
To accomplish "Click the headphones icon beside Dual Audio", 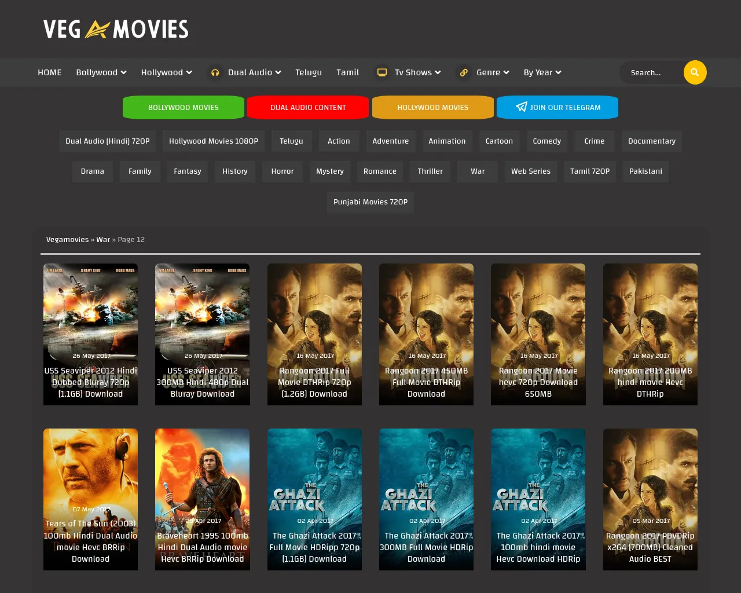I will coord(215,72).
